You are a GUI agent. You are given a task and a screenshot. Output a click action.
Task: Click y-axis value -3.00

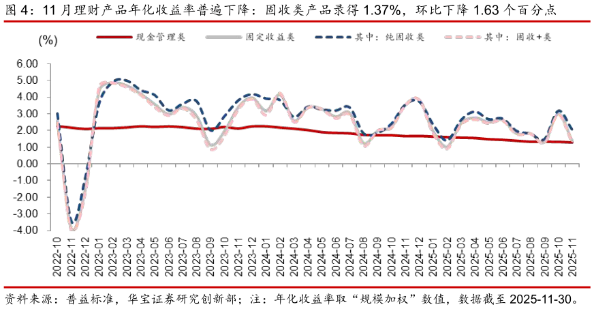[x=26, y=214]
